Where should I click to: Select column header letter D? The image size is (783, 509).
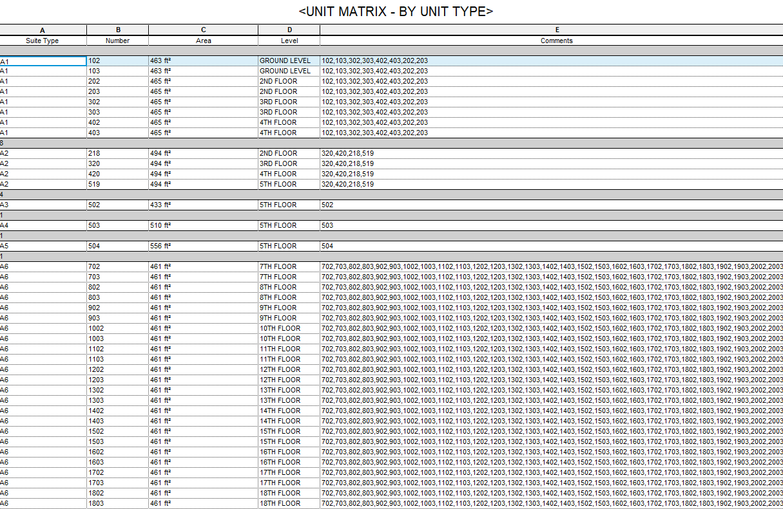(289, 30)
